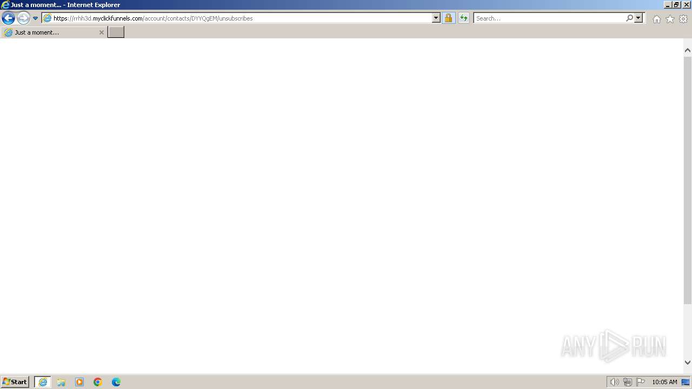692x389 pixels.
Task: Launch Google Chrome from taskbar
Action: coord(98,382)
